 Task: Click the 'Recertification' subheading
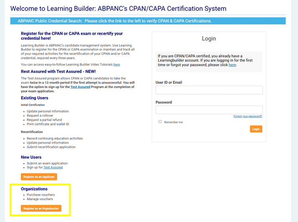coord(32,132)
